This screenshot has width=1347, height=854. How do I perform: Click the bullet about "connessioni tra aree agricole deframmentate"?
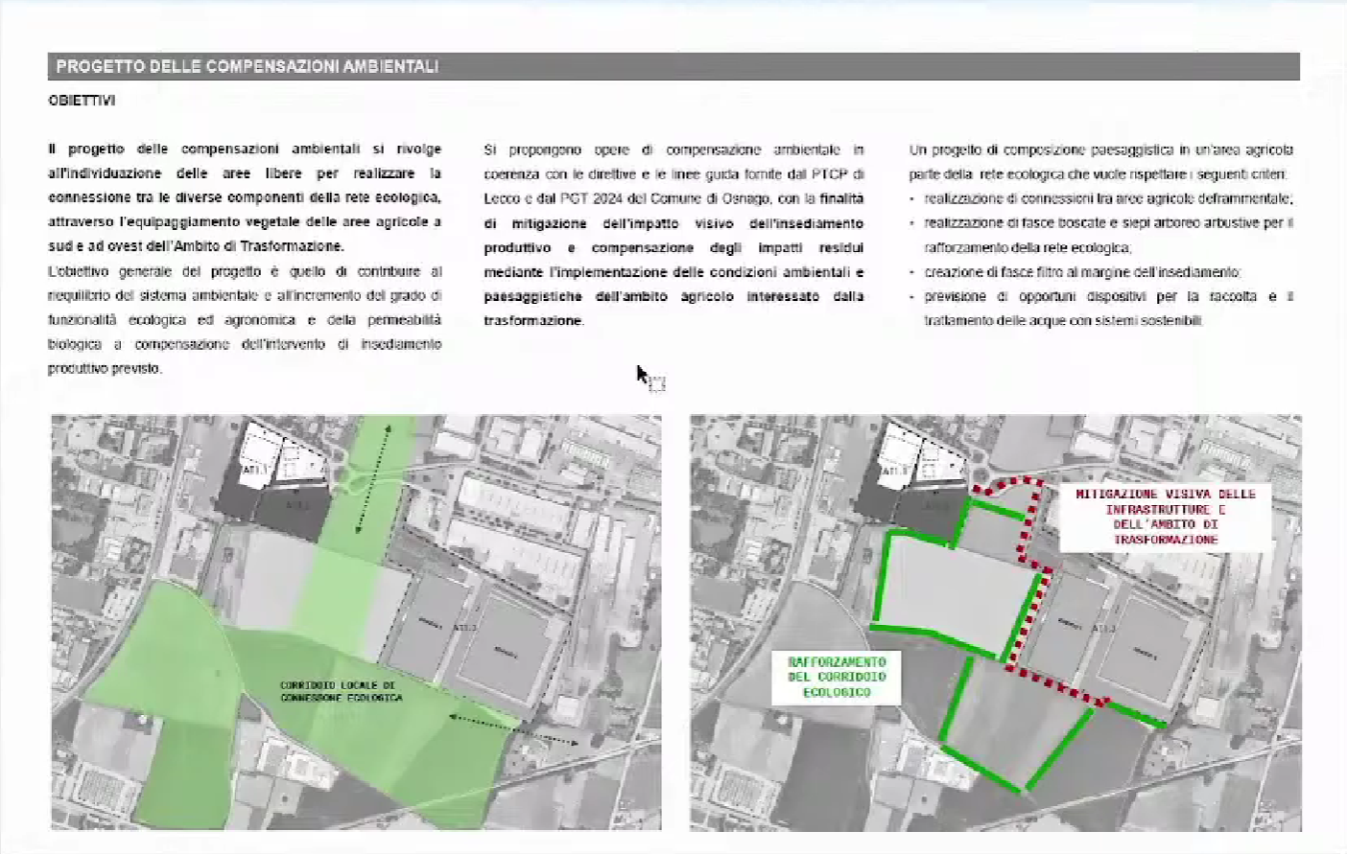[x=1108, y=198]
